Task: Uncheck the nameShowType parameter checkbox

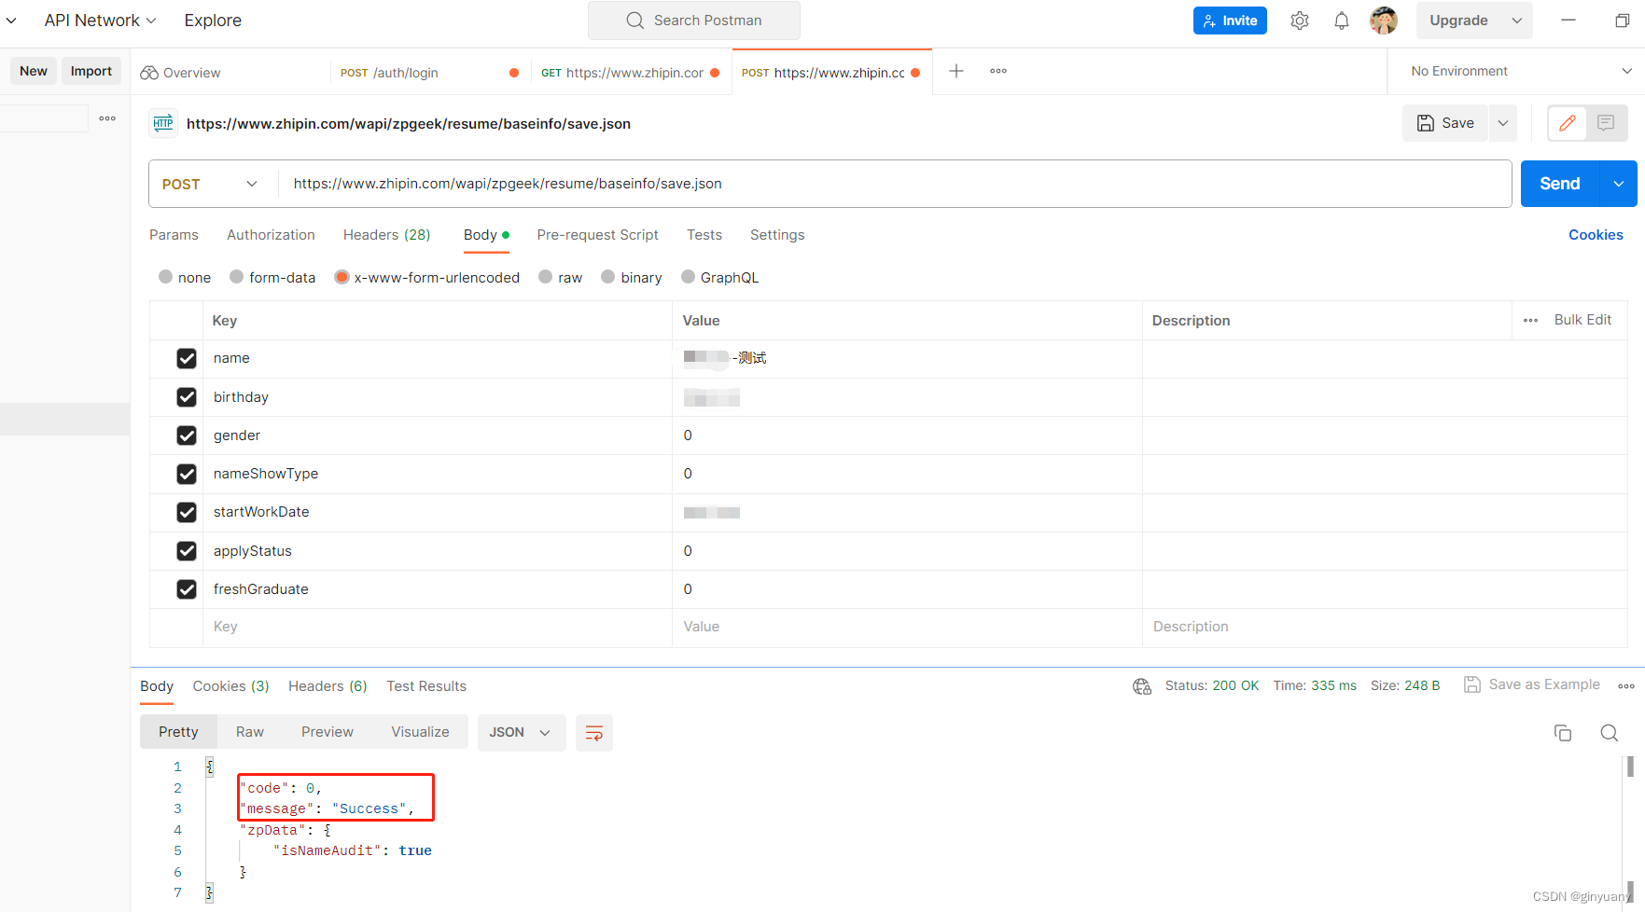Action: [187, 474]
